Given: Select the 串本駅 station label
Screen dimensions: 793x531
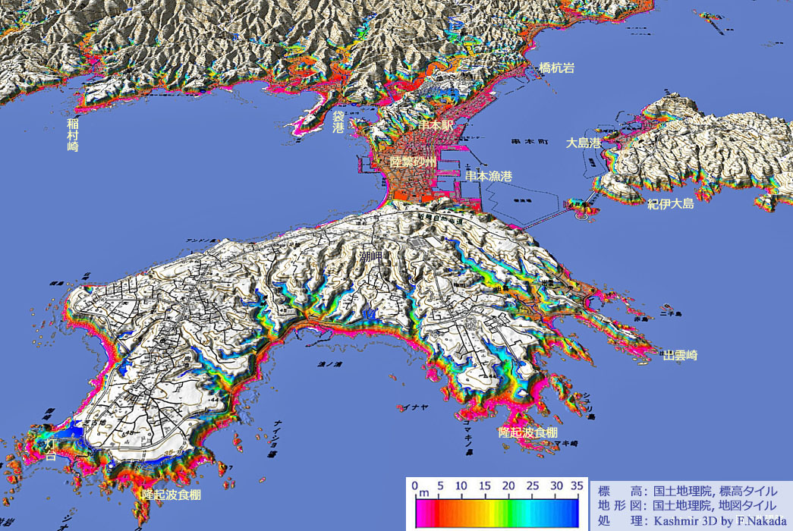Looking at the screenshot, I should (x=436, y=125).
